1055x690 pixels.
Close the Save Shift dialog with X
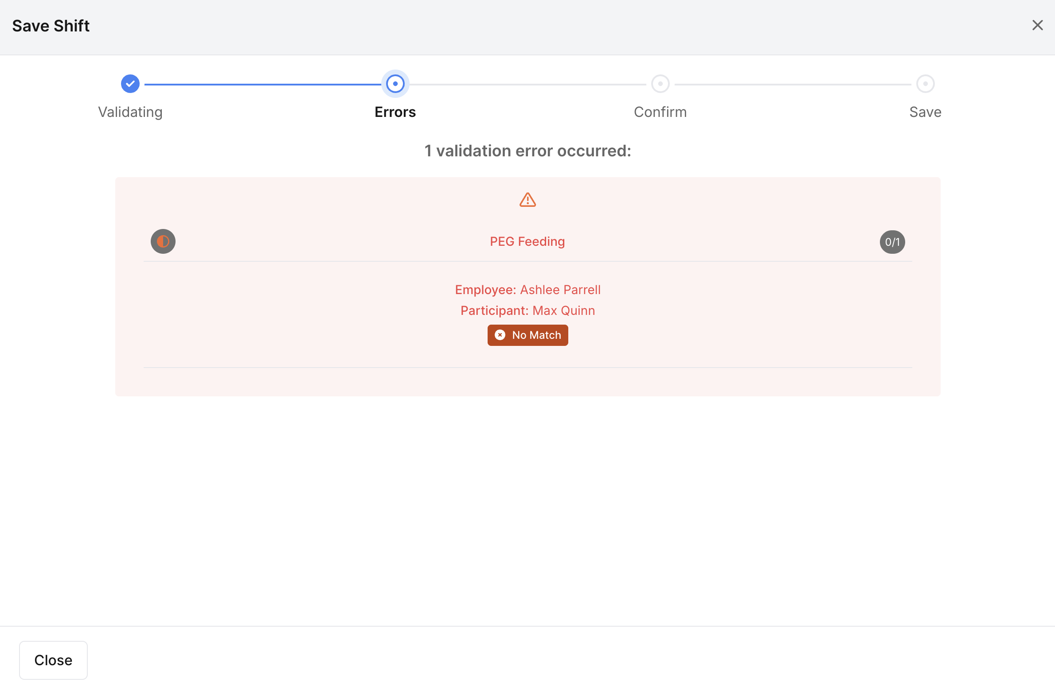(1037, 25)
